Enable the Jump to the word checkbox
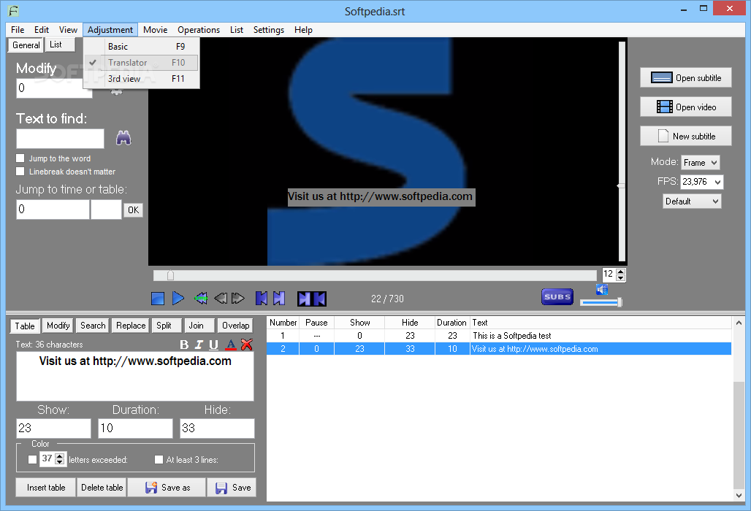 [20, 158]
